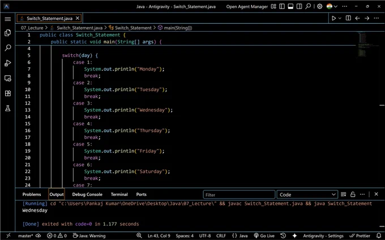Open Run and Debug view
Screen dimensions: 385x240
[x=7, y=63]
